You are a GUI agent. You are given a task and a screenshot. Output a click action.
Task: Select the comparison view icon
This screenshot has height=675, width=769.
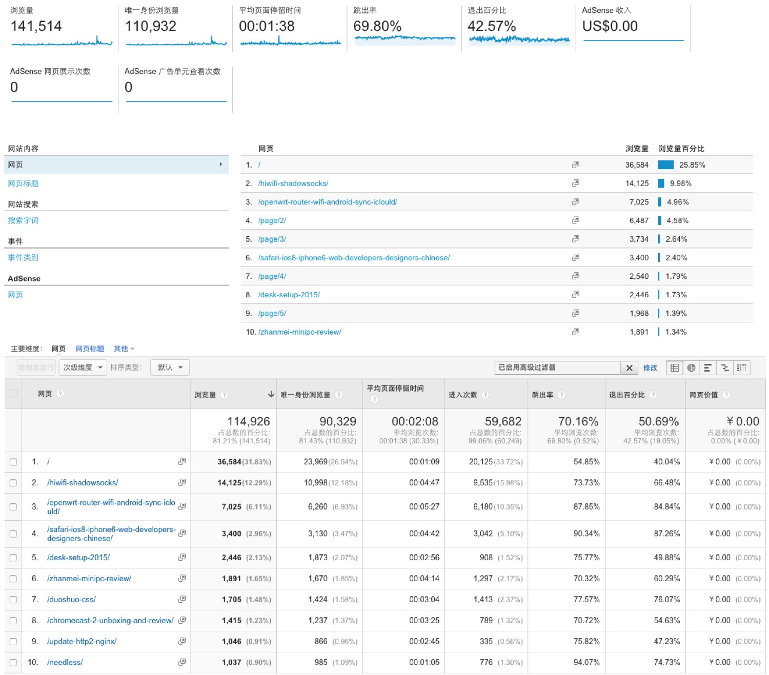tap(724, 367)
